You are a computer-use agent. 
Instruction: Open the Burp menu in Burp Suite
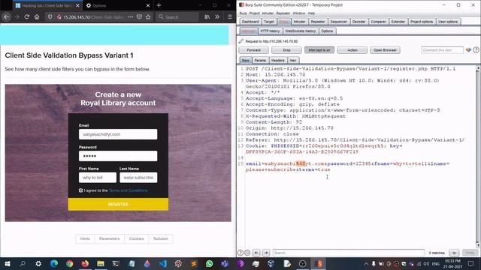tap(243, 13)
